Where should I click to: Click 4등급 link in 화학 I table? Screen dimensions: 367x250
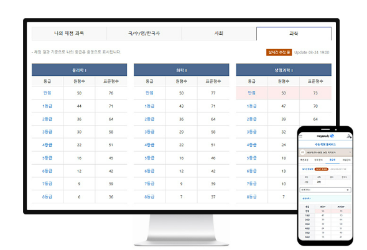coord(149,145)
